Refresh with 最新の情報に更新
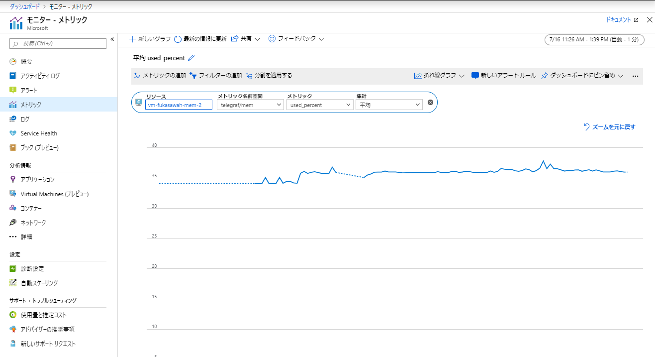 (200, 39)
